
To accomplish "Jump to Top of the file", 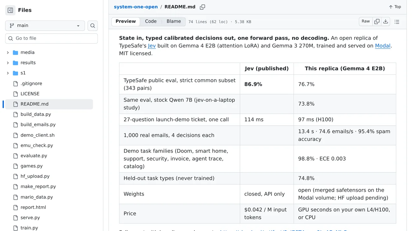I will point(395,7).
